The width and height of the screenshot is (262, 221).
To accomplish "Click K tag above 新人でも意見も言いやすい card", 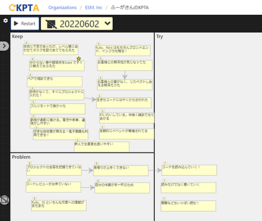I will coord(77,140).
